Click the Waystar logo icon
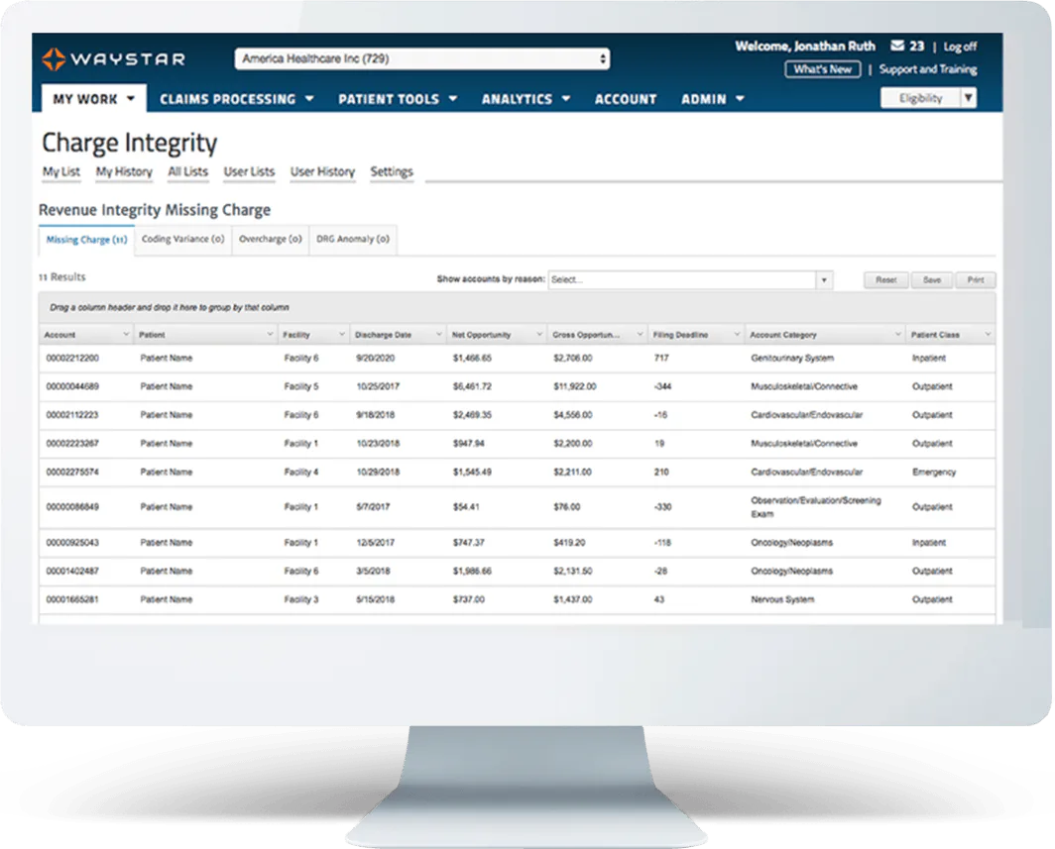Viewport: 1055px width, 849px height. tap(54, 59)
